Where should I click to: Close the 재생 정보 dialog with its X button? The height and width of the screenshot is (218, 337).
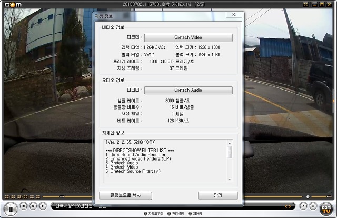click(234, 14)
